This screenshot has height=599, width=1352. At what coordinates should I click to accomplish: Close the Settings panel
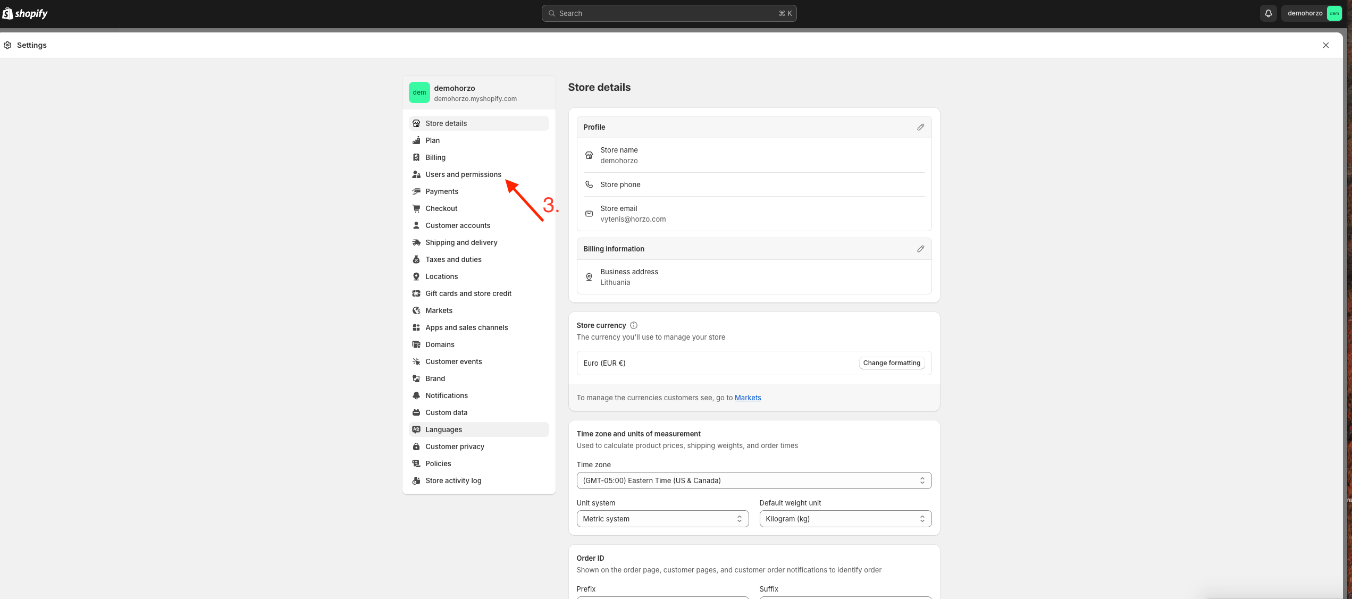[x=1325, y=45]
